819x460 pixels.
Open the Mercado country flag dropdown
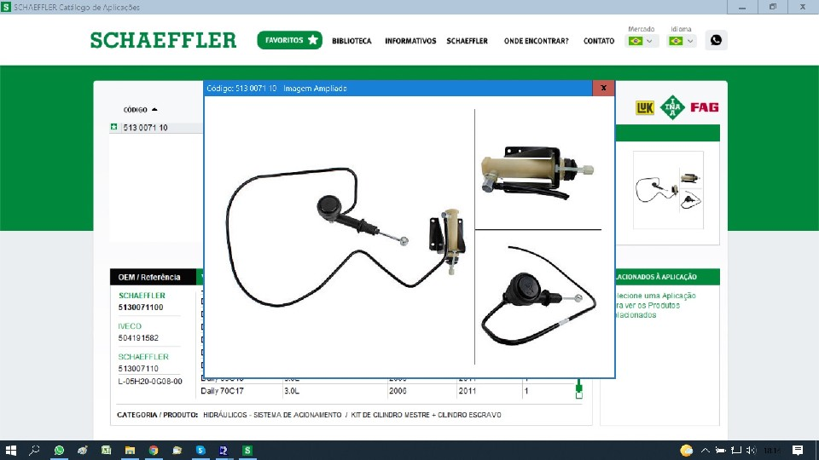tap(641, 41)
